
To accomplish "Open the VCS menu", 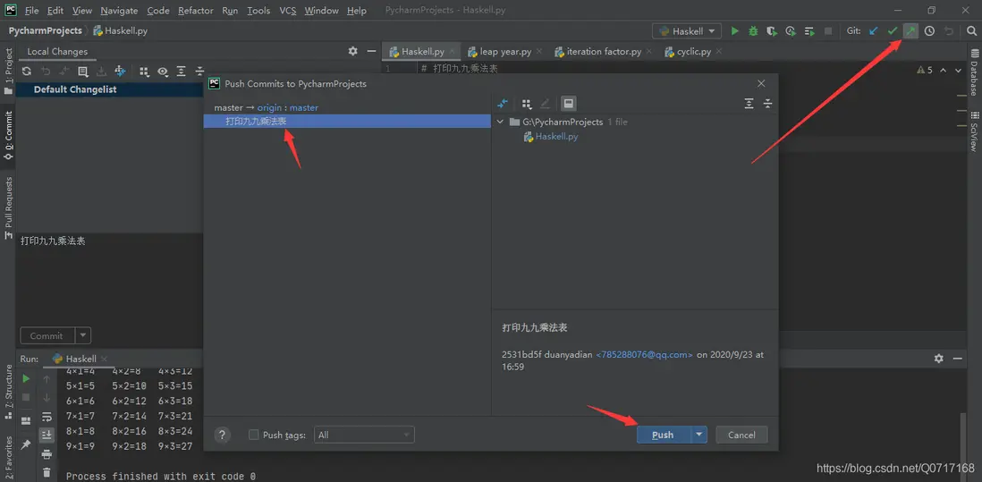I will tap(287, 11).
